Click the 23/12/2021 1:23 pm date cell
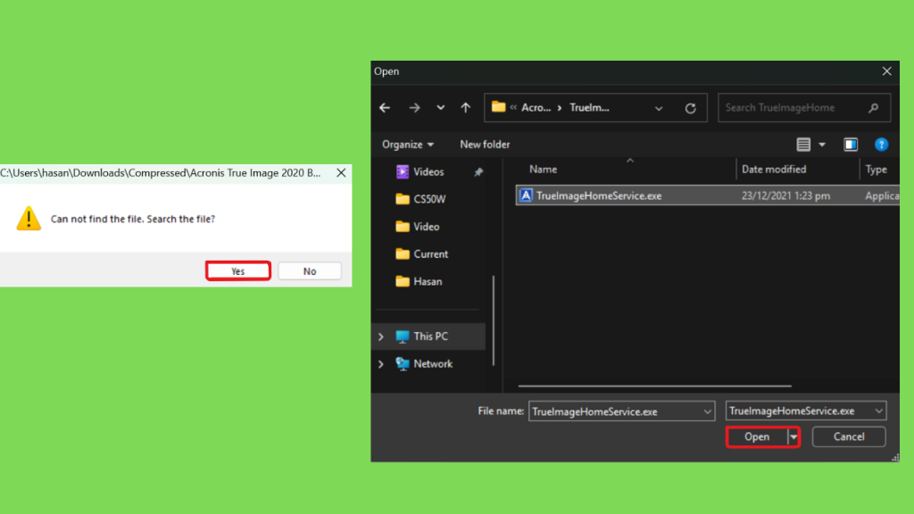The height and width of the screenshot is (514, 914). 785,195
